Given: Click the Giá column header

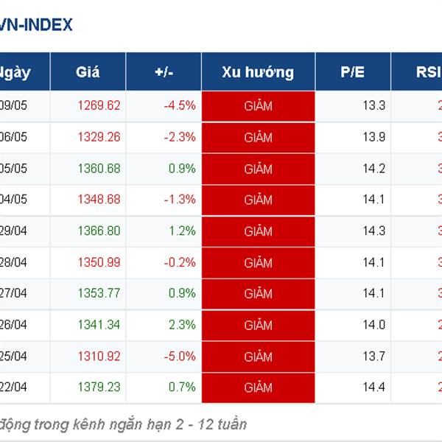Looking at the screenshot, I should [88, 71].
